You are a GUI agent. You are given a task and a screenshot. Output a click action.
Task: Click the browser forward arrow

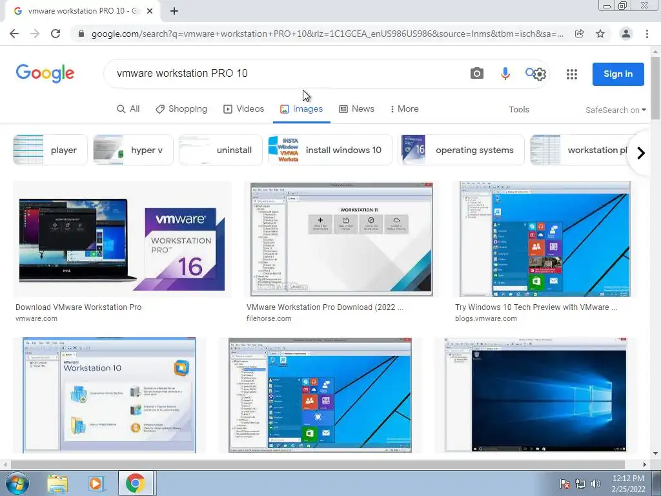click(x=35, y=34)
